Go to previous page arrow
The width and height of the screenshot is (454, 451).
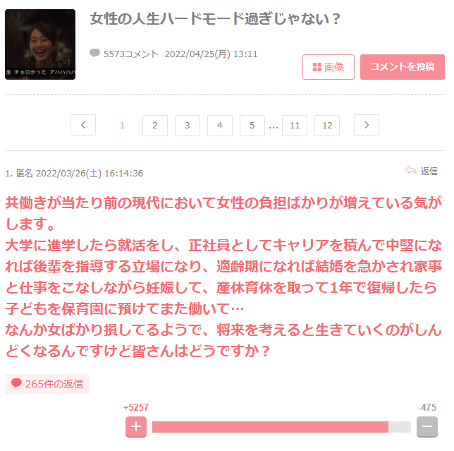coord(83,125)
